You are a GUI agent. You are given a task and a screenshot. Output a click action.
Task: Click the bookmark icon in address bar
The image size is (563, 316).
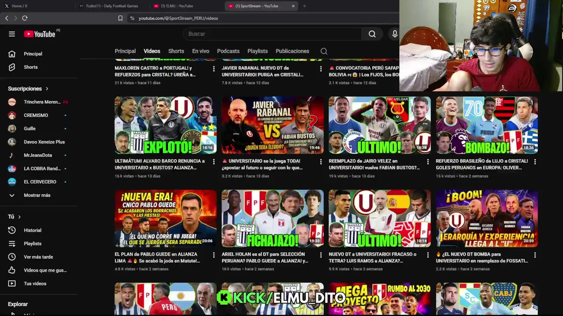[120, 18]
